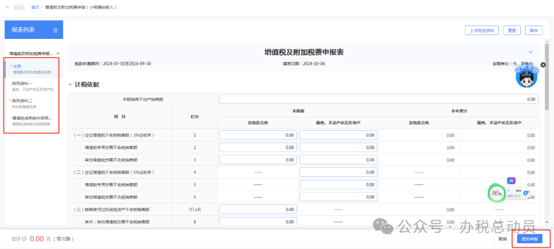
Task: Click the row label （一）应征增值税不含税销售额（3%征收率）
Action: tap(114, 135)
